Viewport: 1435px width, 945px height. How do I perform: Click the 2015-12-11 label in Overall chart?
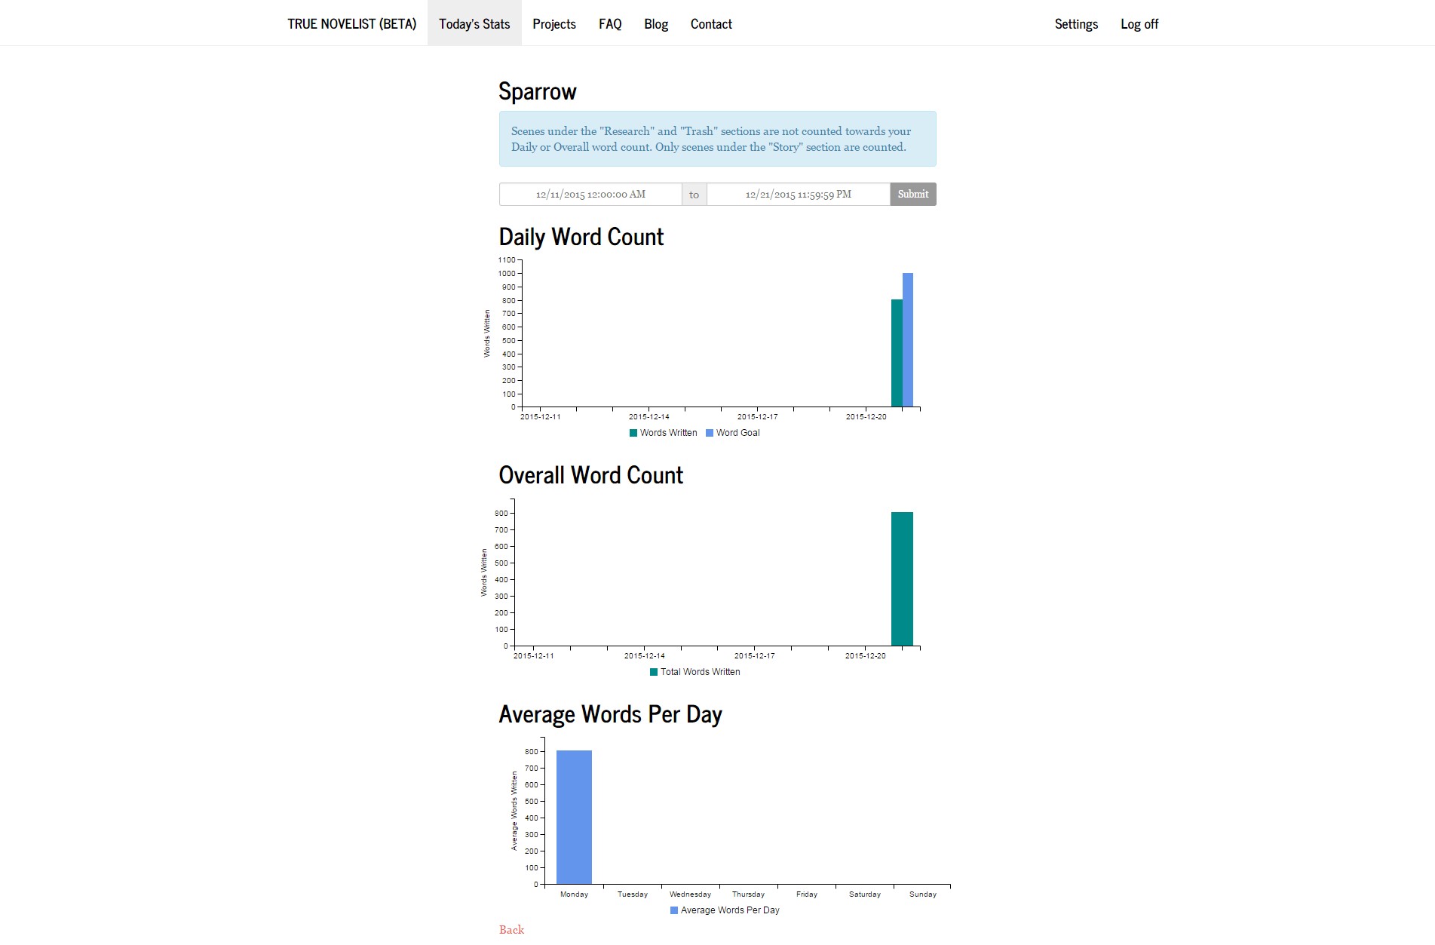point(534,656)
